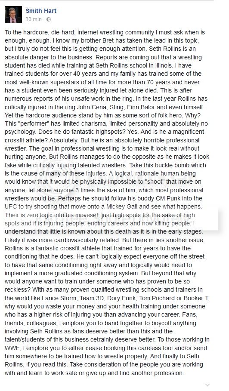This screenshot has height=391, width=229.
Task: Select the word "UFC" in the post
Action: pos(10,207)
